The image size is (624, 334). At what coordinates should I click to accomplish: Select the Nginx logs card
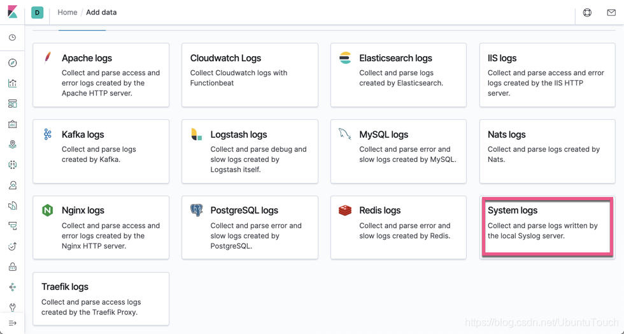101,227
